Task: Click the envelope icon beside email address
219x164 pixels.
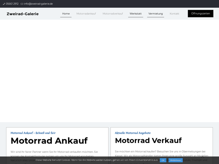Action: pos(22,4)
